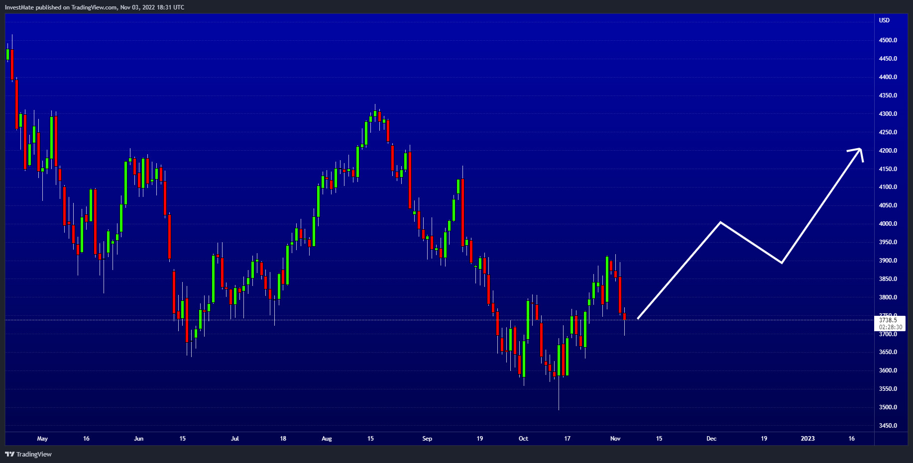
Task: Click the InvestMate published on TradingView.com header text
Action: pos(95,7)
